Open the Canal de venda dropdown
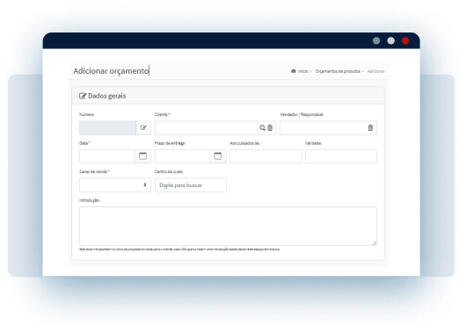Image resolution: width=466 pixels, height=332 pixels. tap(115, 185)
